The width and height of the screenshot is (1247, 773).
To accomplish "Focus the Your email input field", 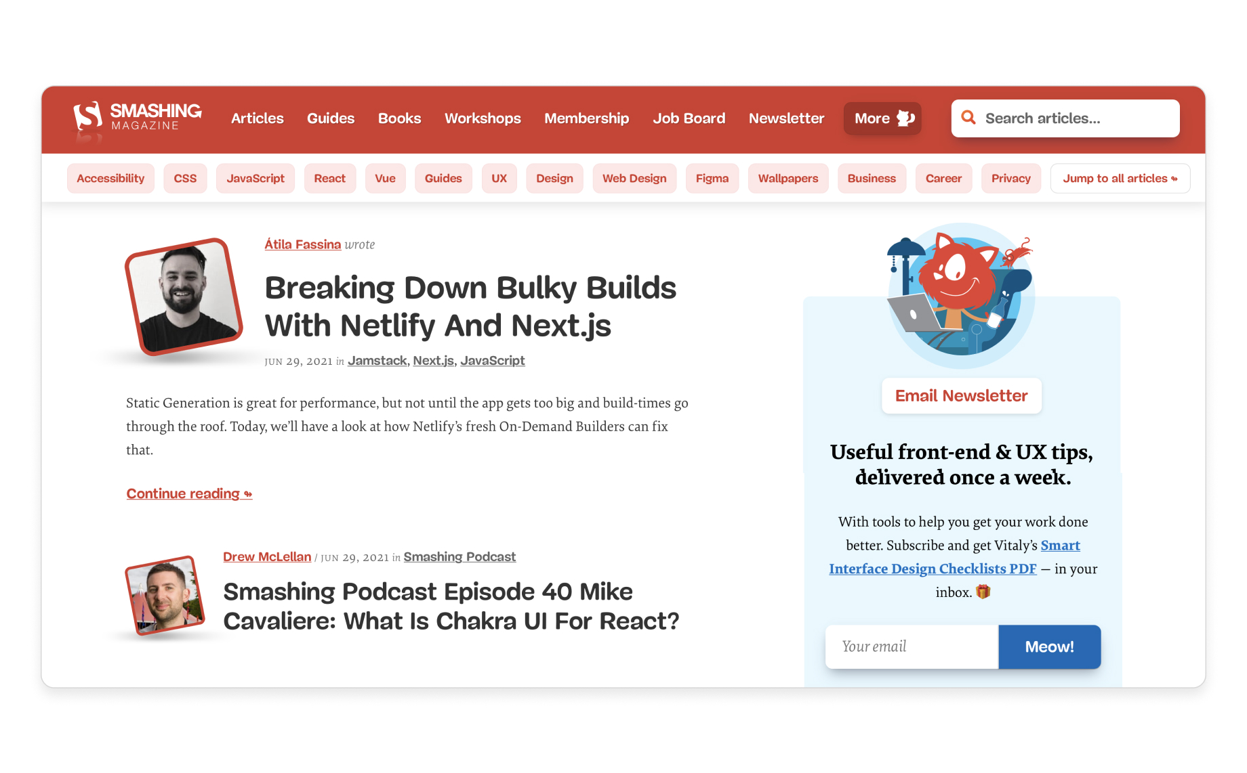I will pos(911,647).
